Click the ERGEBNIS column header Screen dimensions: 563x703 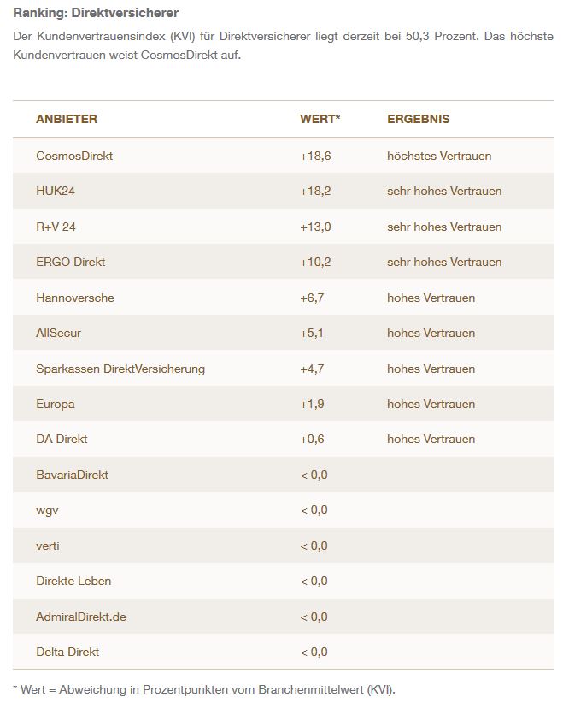[x=419, y=119]
